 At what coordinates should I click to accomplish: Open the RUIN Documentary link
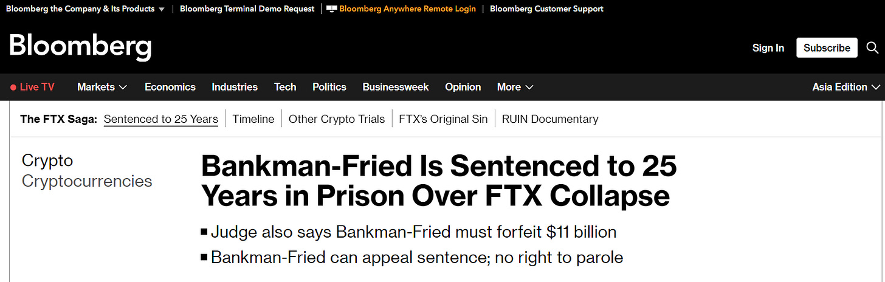point(550,119)
